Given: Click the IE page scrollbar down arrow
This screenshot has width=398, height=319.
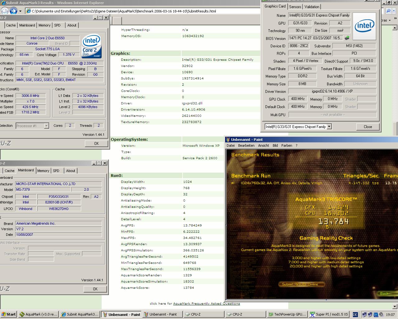Looking at the screenshot, I should 395,306.
